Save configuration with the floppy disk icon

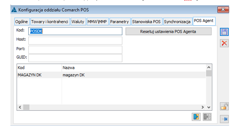[x=224, y=32]
